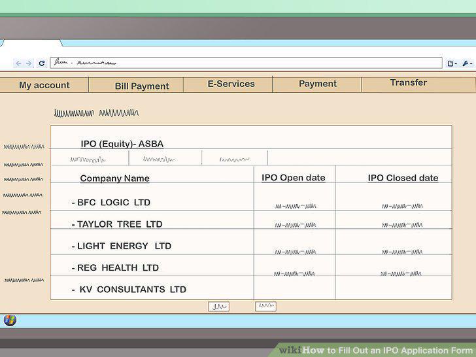Click the closed date for REG HEALTH LTD

[401, 273]
